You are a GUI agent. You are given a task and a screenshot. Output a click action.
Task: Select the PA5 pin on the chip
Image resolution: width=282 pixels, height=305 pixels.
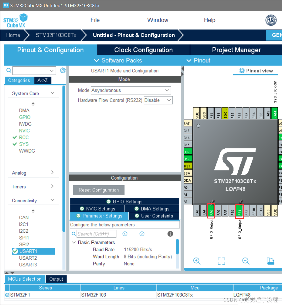211,211
